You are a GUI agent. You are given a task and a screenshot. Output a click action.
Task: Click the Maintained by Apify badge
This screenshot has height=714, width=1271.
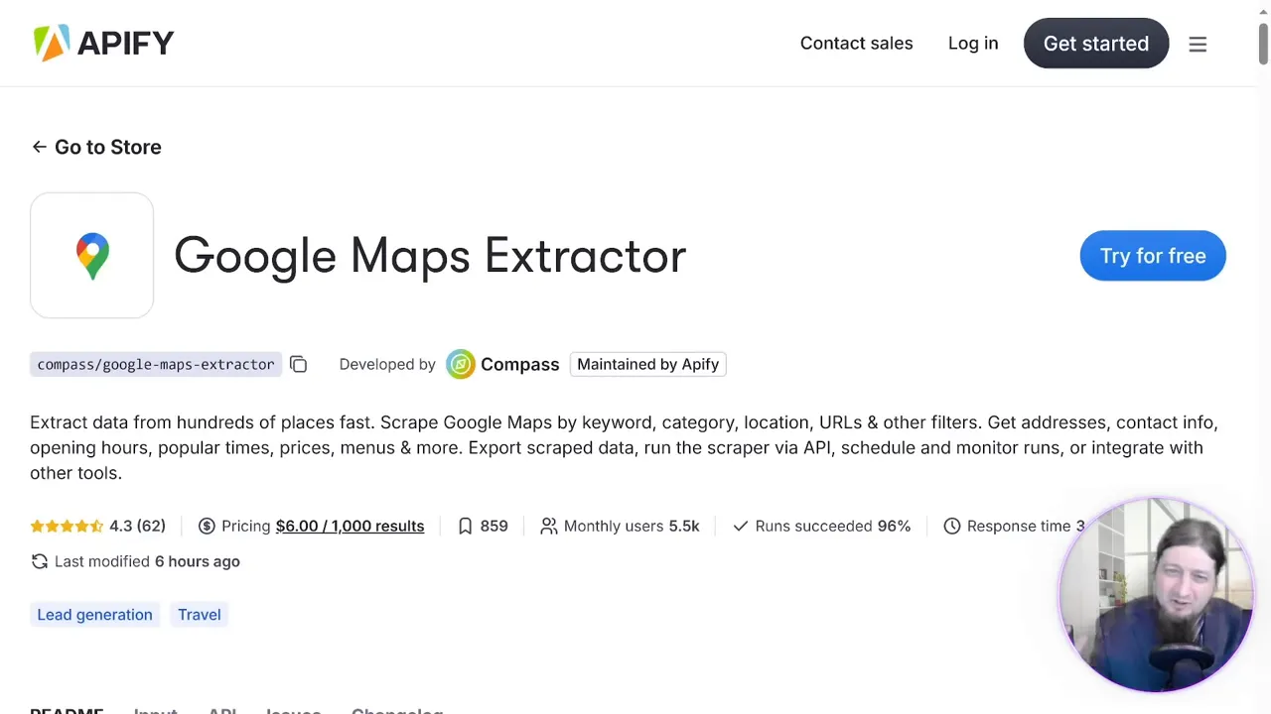[647, 364]
